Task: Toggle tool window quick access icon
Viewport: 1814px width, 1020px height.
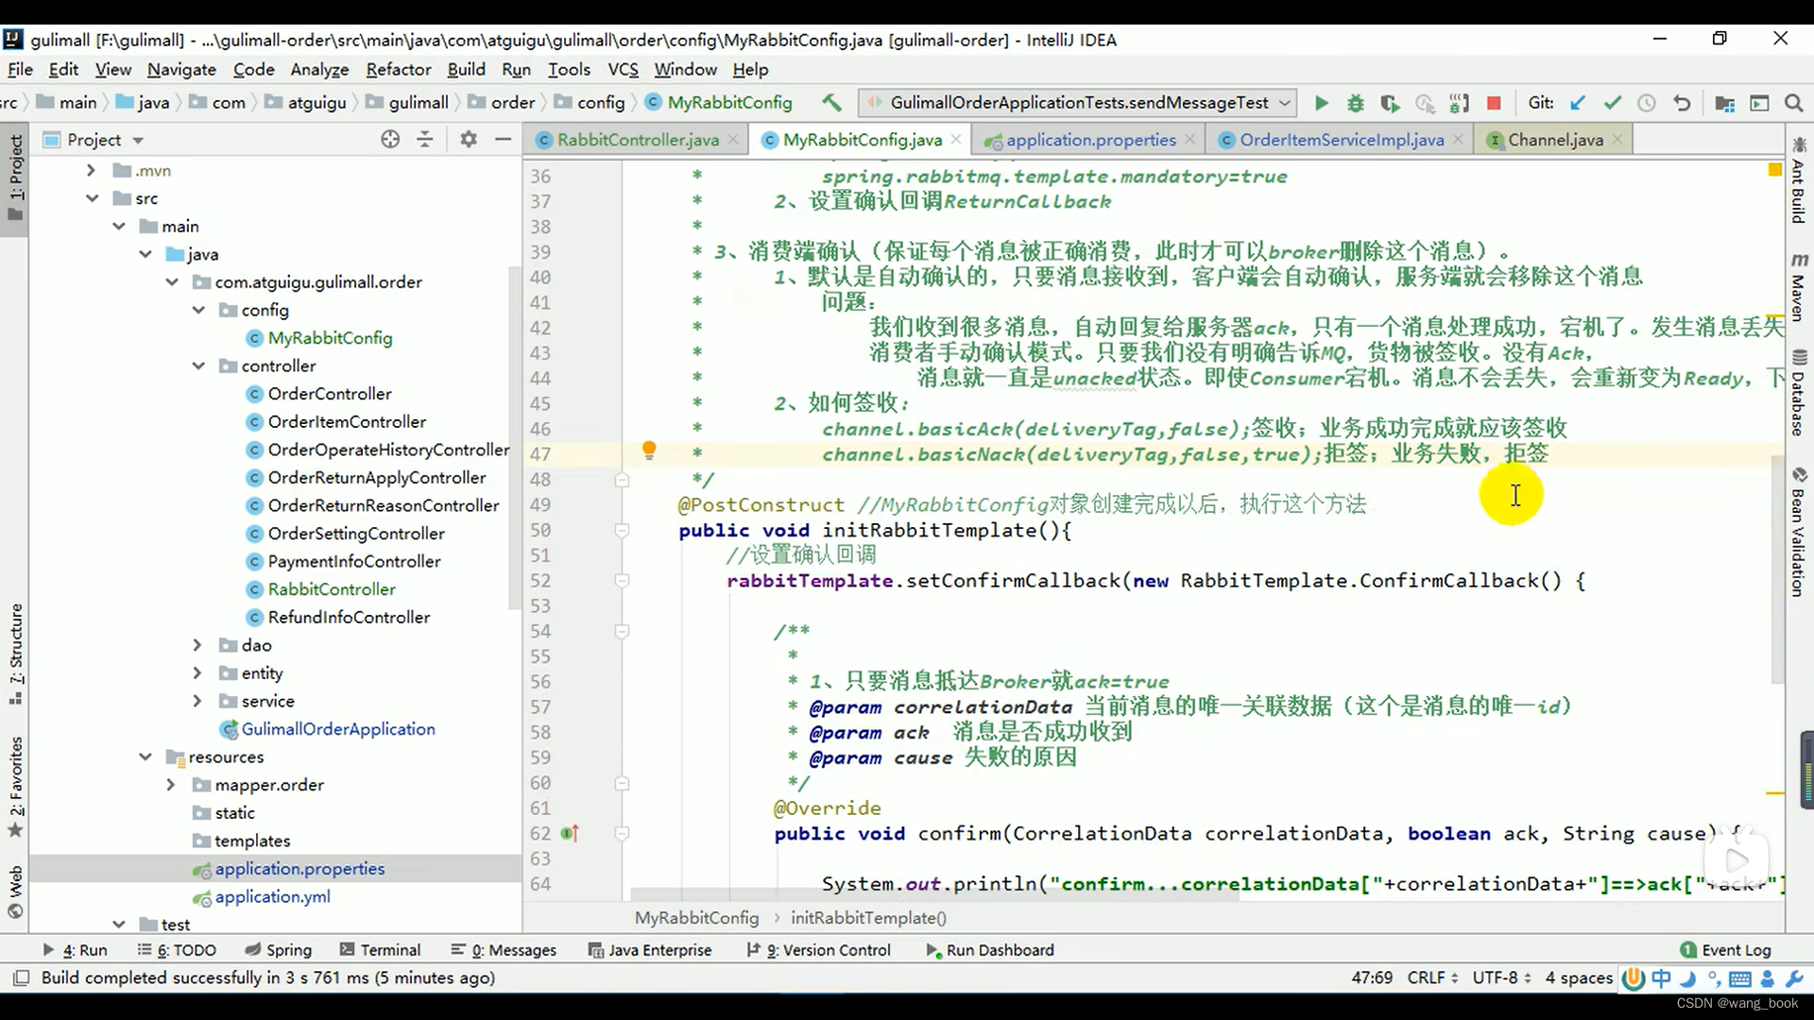Action: [21, 977]
